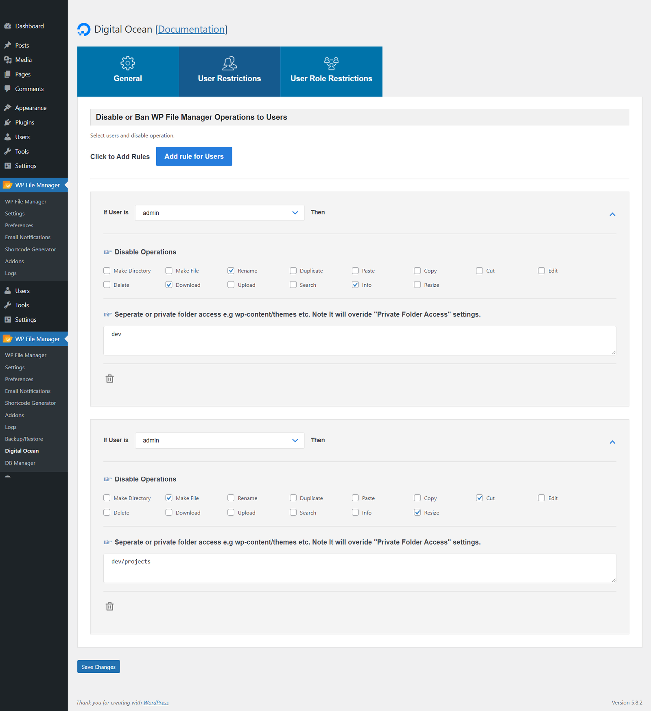The width and height of the screenshot is (651, 711).
Task: Check Paste in the second rule
Action: (355, 498)
